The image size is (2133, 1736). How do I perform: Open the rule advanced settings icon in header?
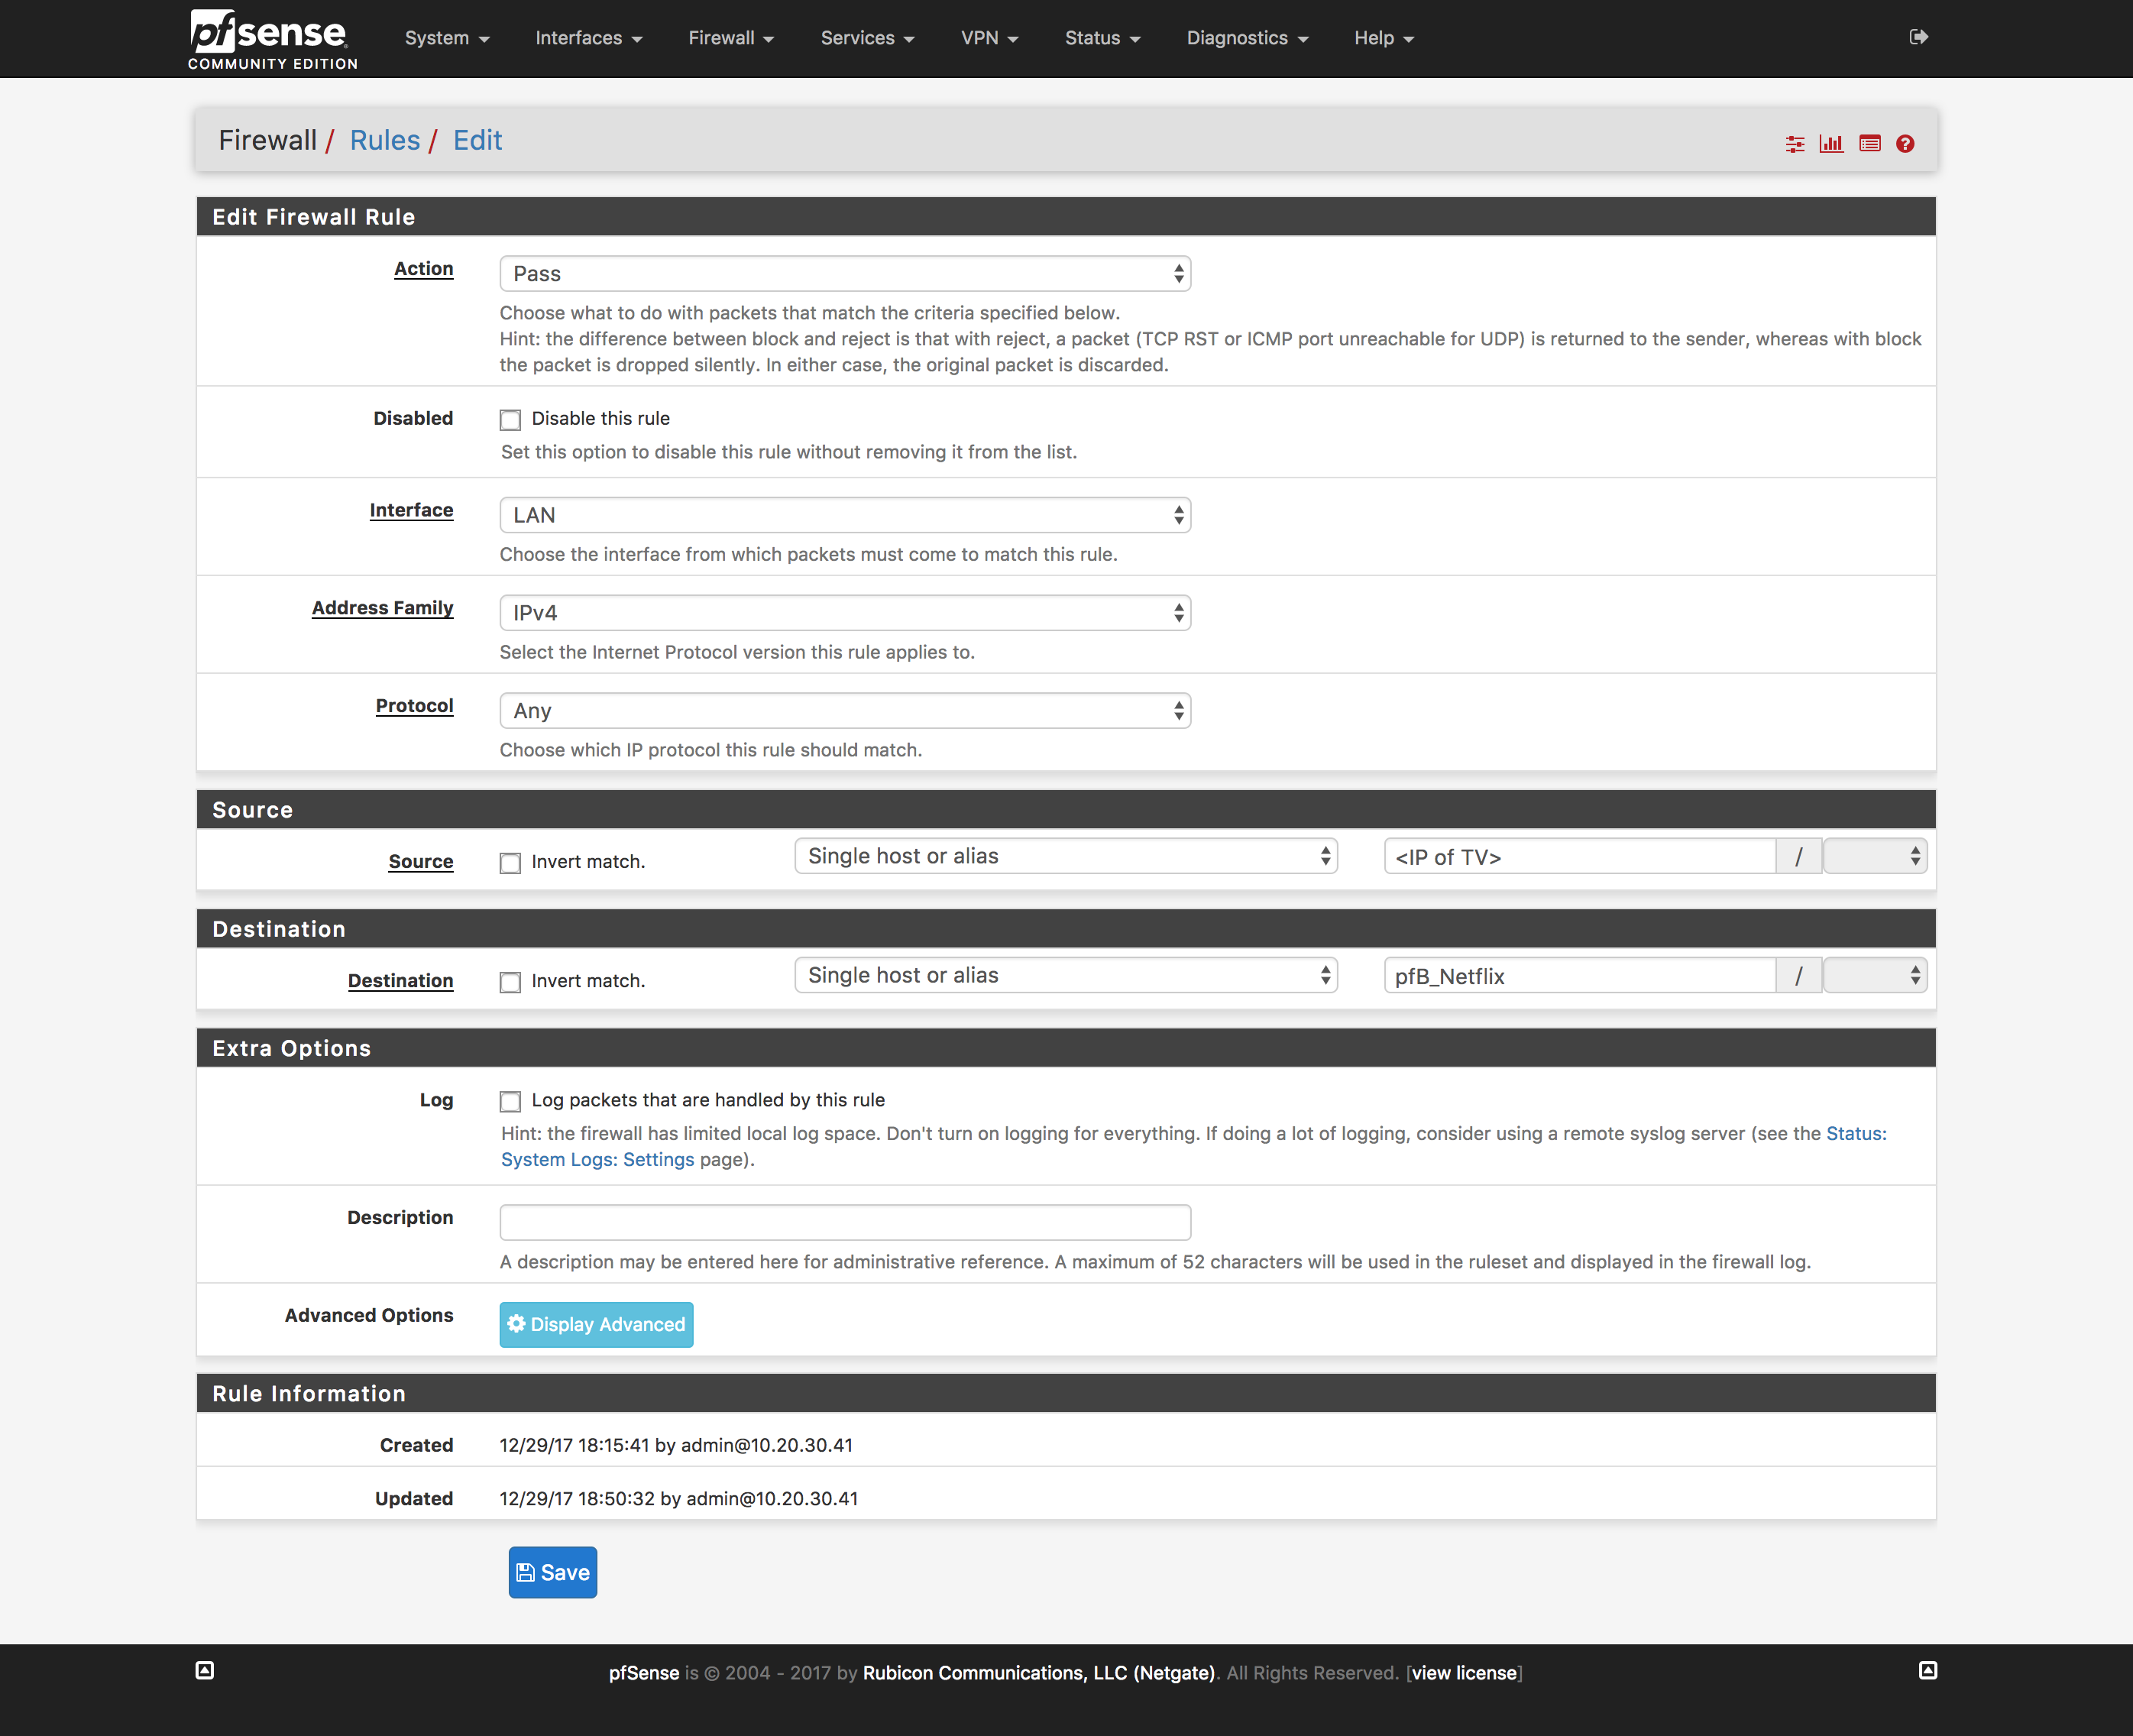pyautogui.click(x=1795, y=143)
